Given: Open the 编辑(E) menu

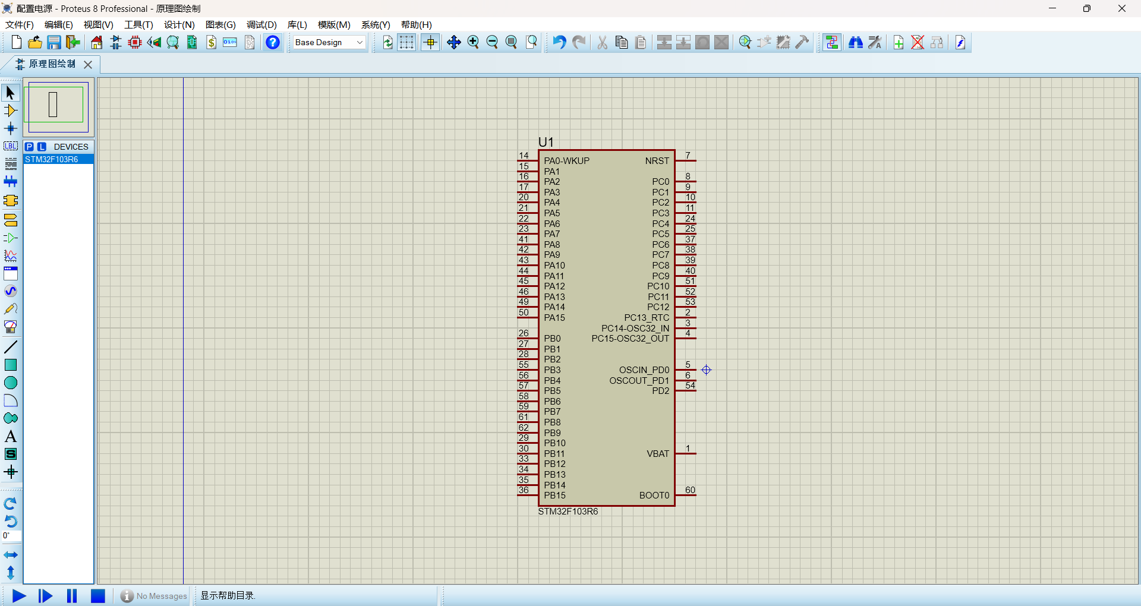Looking at the screenshot, I should [x=59, y=24].
